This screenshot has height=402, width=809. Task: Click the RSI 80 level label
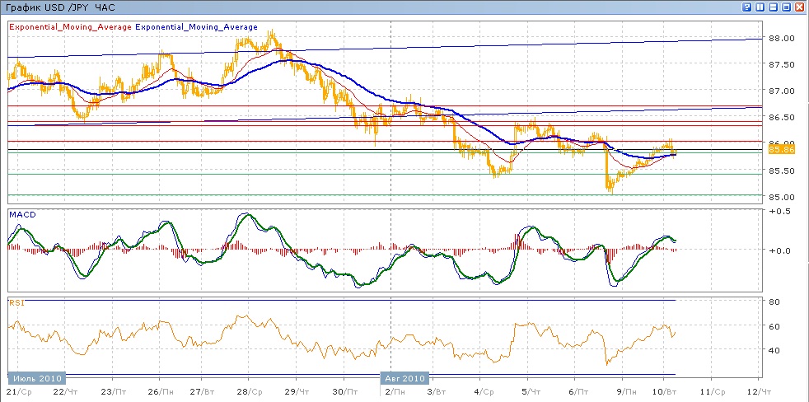(775, 302)
